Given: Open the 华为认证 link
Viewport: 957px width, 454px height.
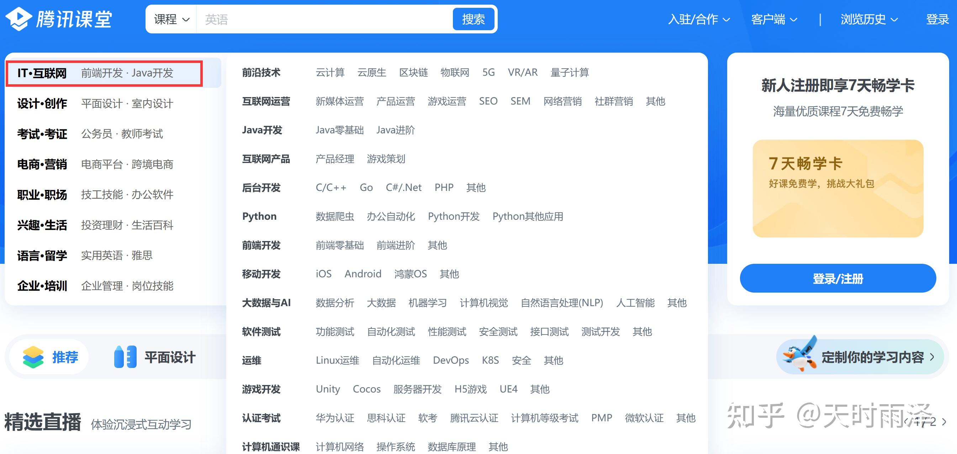Looking at the screenshot, I should 335,418.
